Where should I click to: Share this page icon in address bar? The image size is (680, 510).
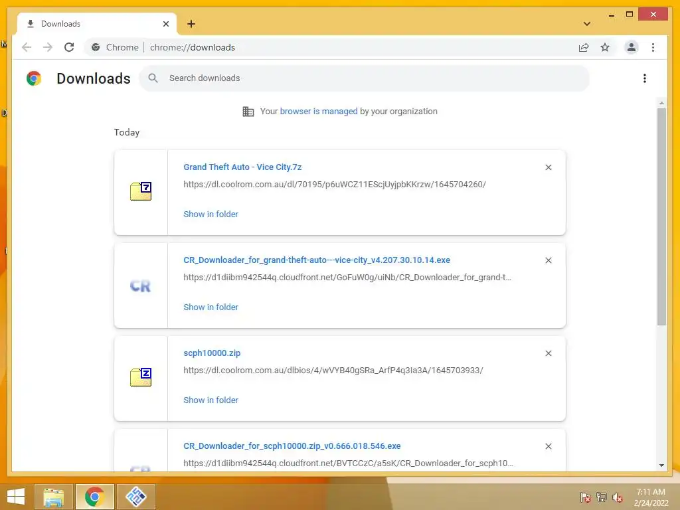[584, 47]
